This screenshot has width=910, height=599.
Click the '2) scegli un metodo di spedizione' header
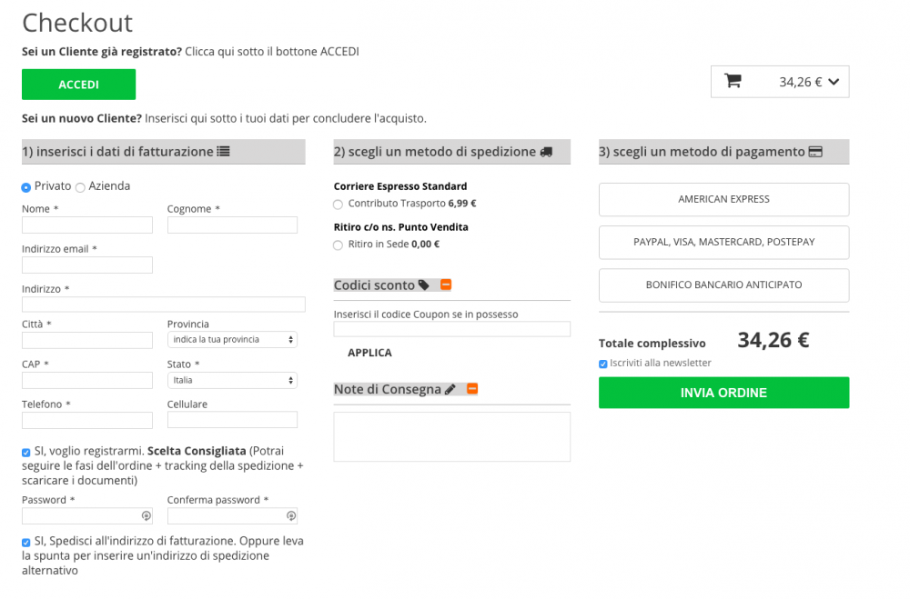coord(451,152)
